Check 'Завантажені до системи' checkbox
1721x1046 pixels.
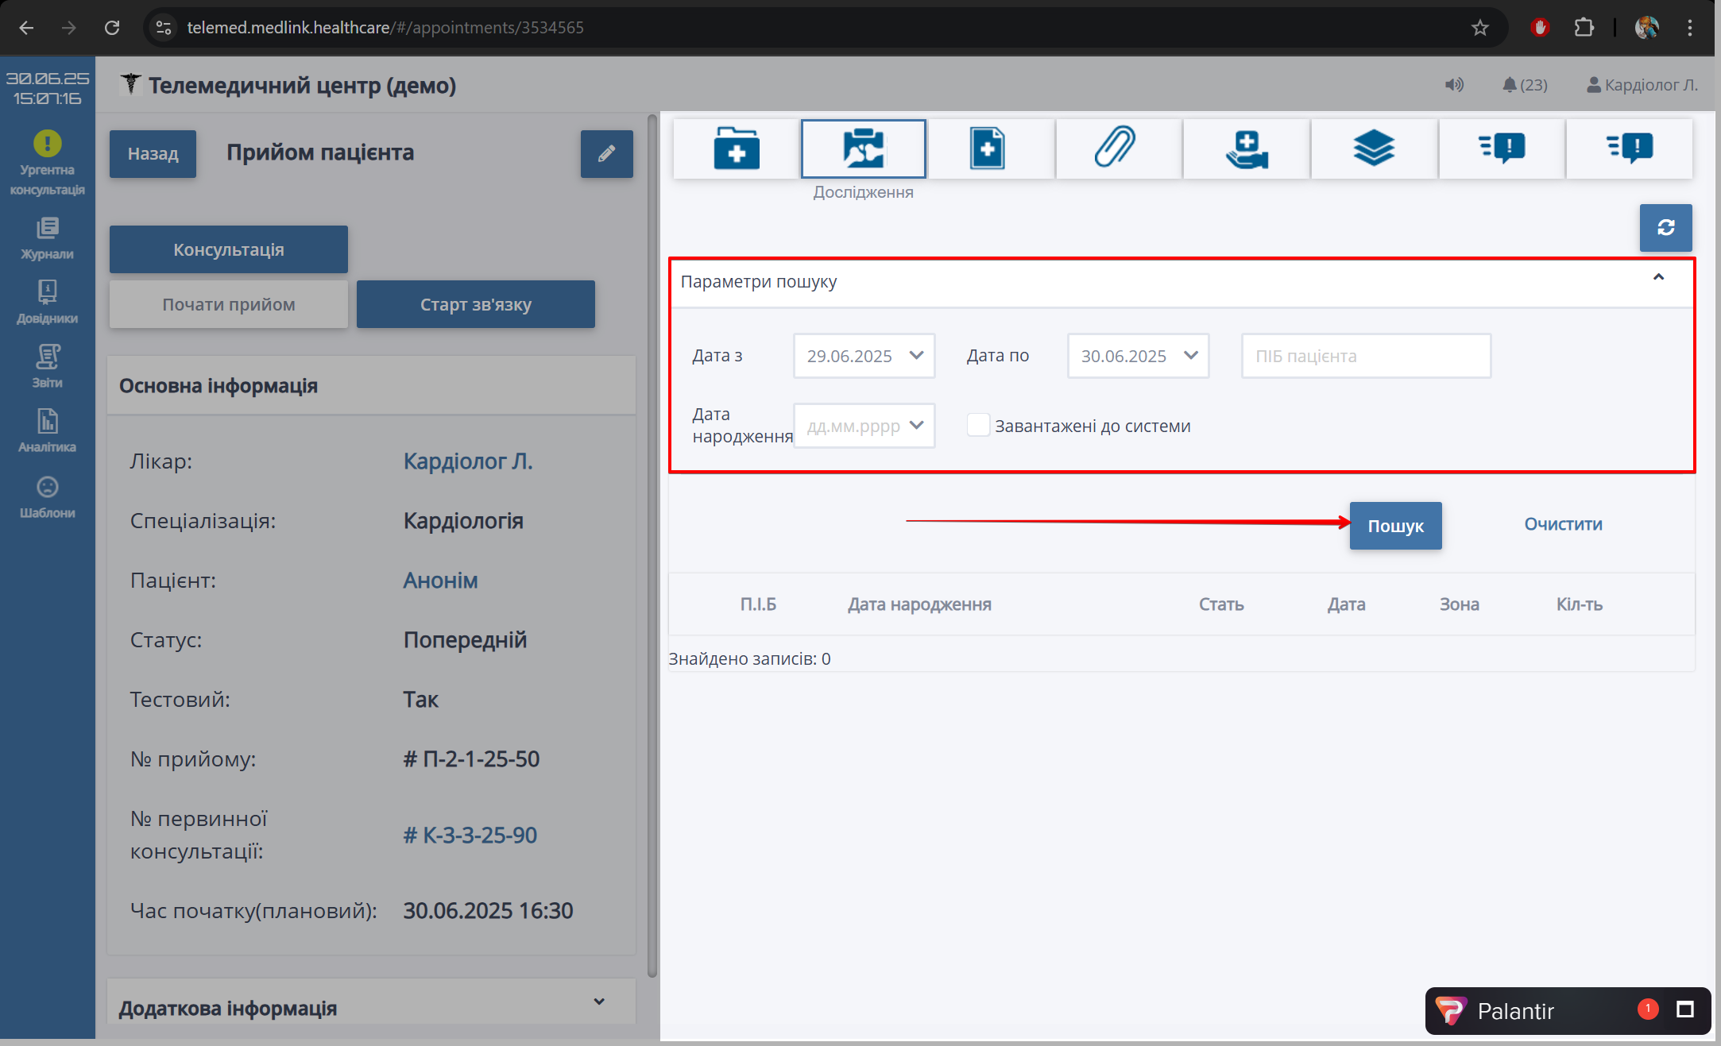tap(978, 426)
